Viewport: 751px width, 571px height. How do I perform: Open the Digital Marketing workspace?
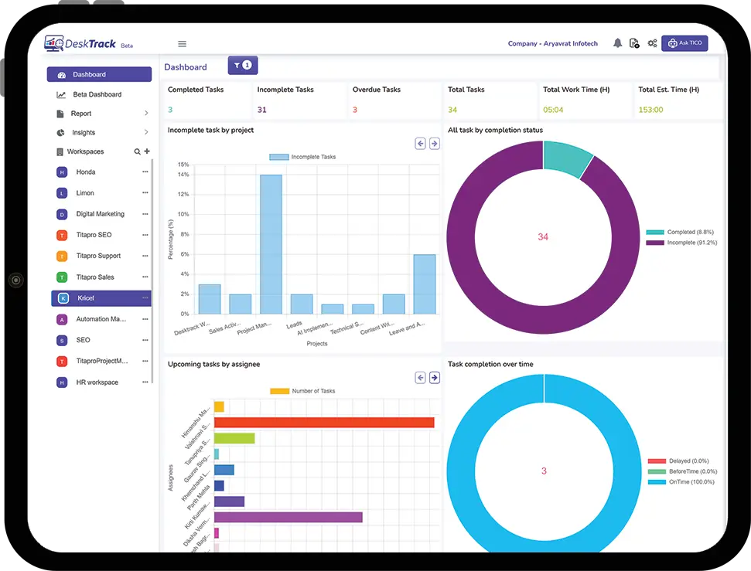100,214
